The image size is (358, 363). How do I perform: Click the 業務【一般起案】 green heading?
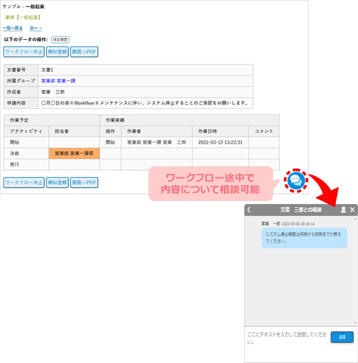point(23,17)
